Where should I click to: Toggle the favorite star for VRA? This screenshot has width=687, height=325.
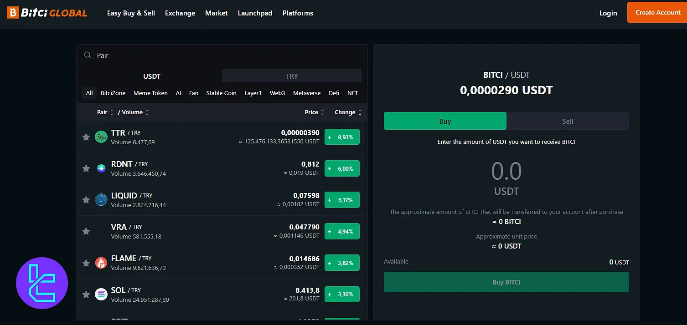86,231
